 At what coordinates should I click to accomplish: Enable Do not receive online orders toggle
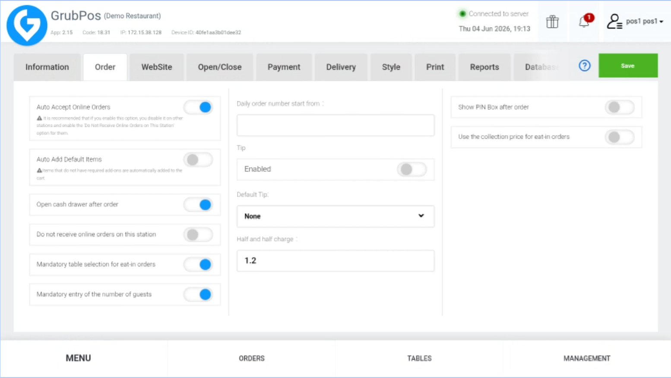click(198, 235)
